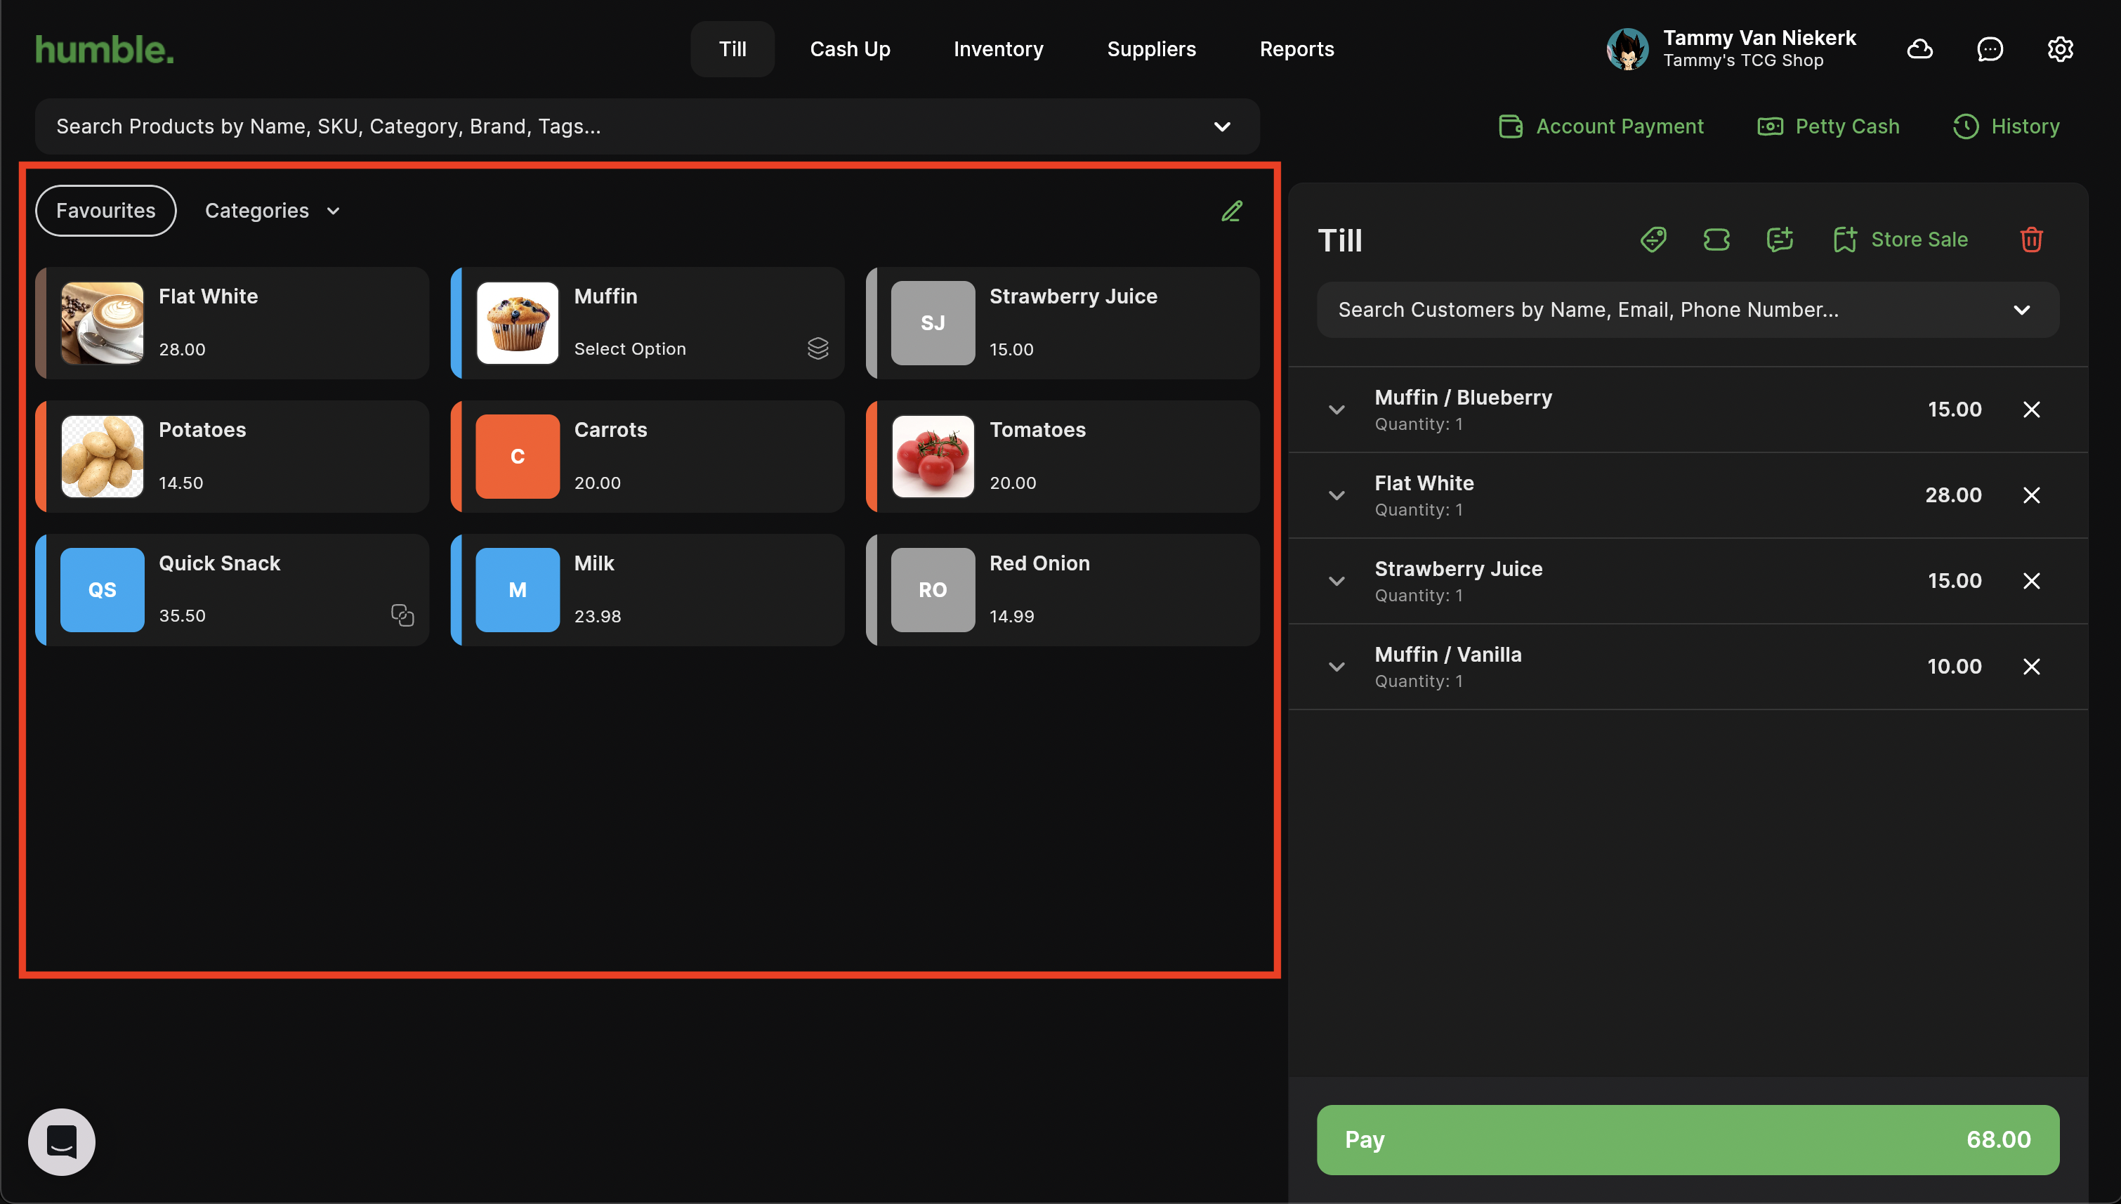Remove Strawberry Juice line from till
Viewport: 2121px width, 1204px height.
click(x=2031, y=580)
